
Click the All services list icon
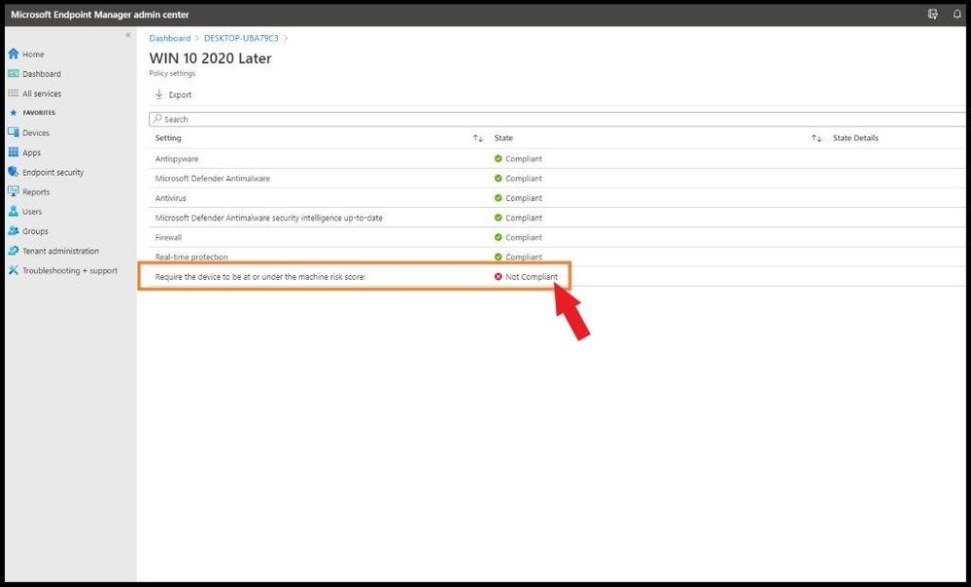(x=13, y=93)
